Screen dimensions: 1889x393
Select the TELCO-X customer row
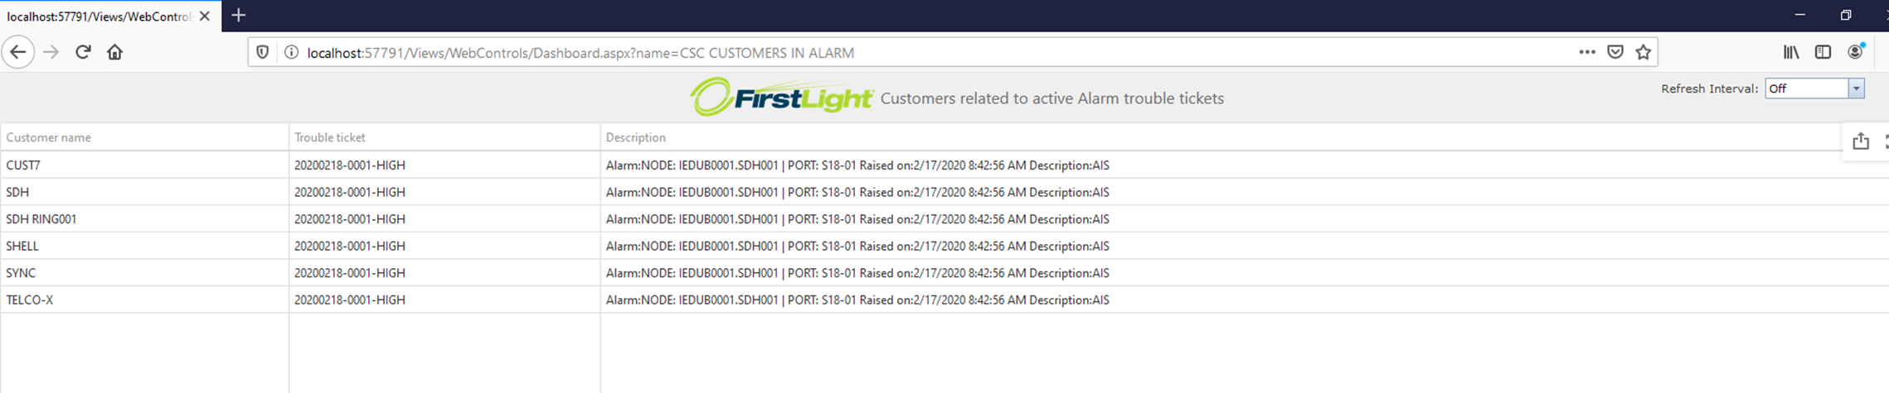30,300
